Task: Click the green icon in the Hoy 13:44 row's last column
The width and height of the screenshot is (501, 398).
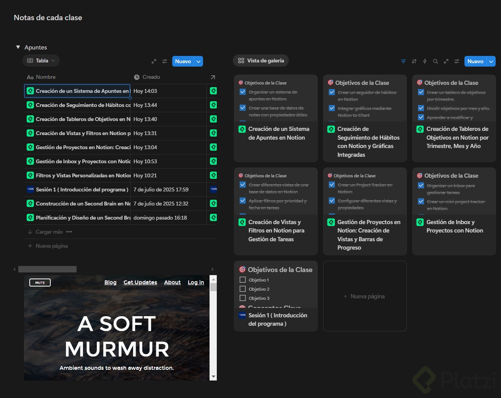Action: (x=213, y=105)
